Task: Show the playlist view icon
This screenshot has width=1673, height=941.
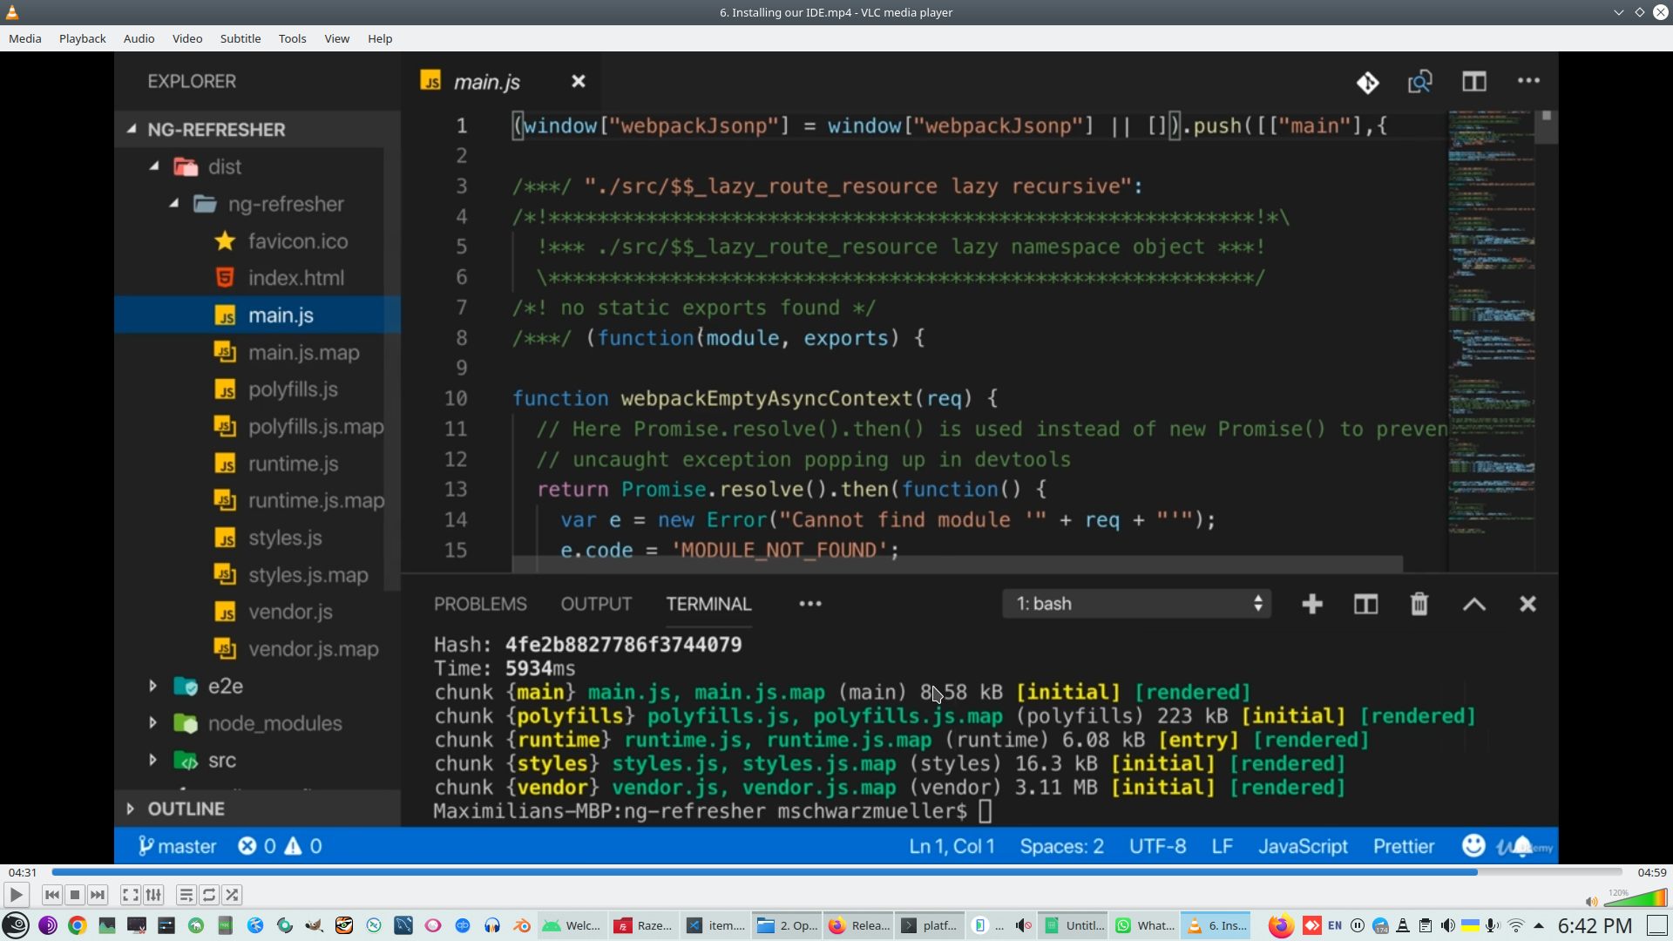Action: pos(186,895)
